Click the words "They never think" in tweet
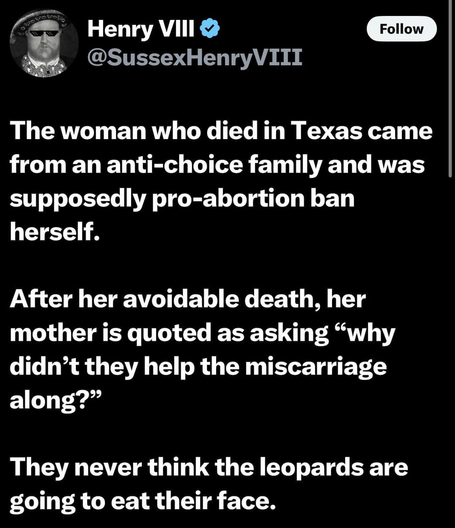 click(x=109, y=468)
